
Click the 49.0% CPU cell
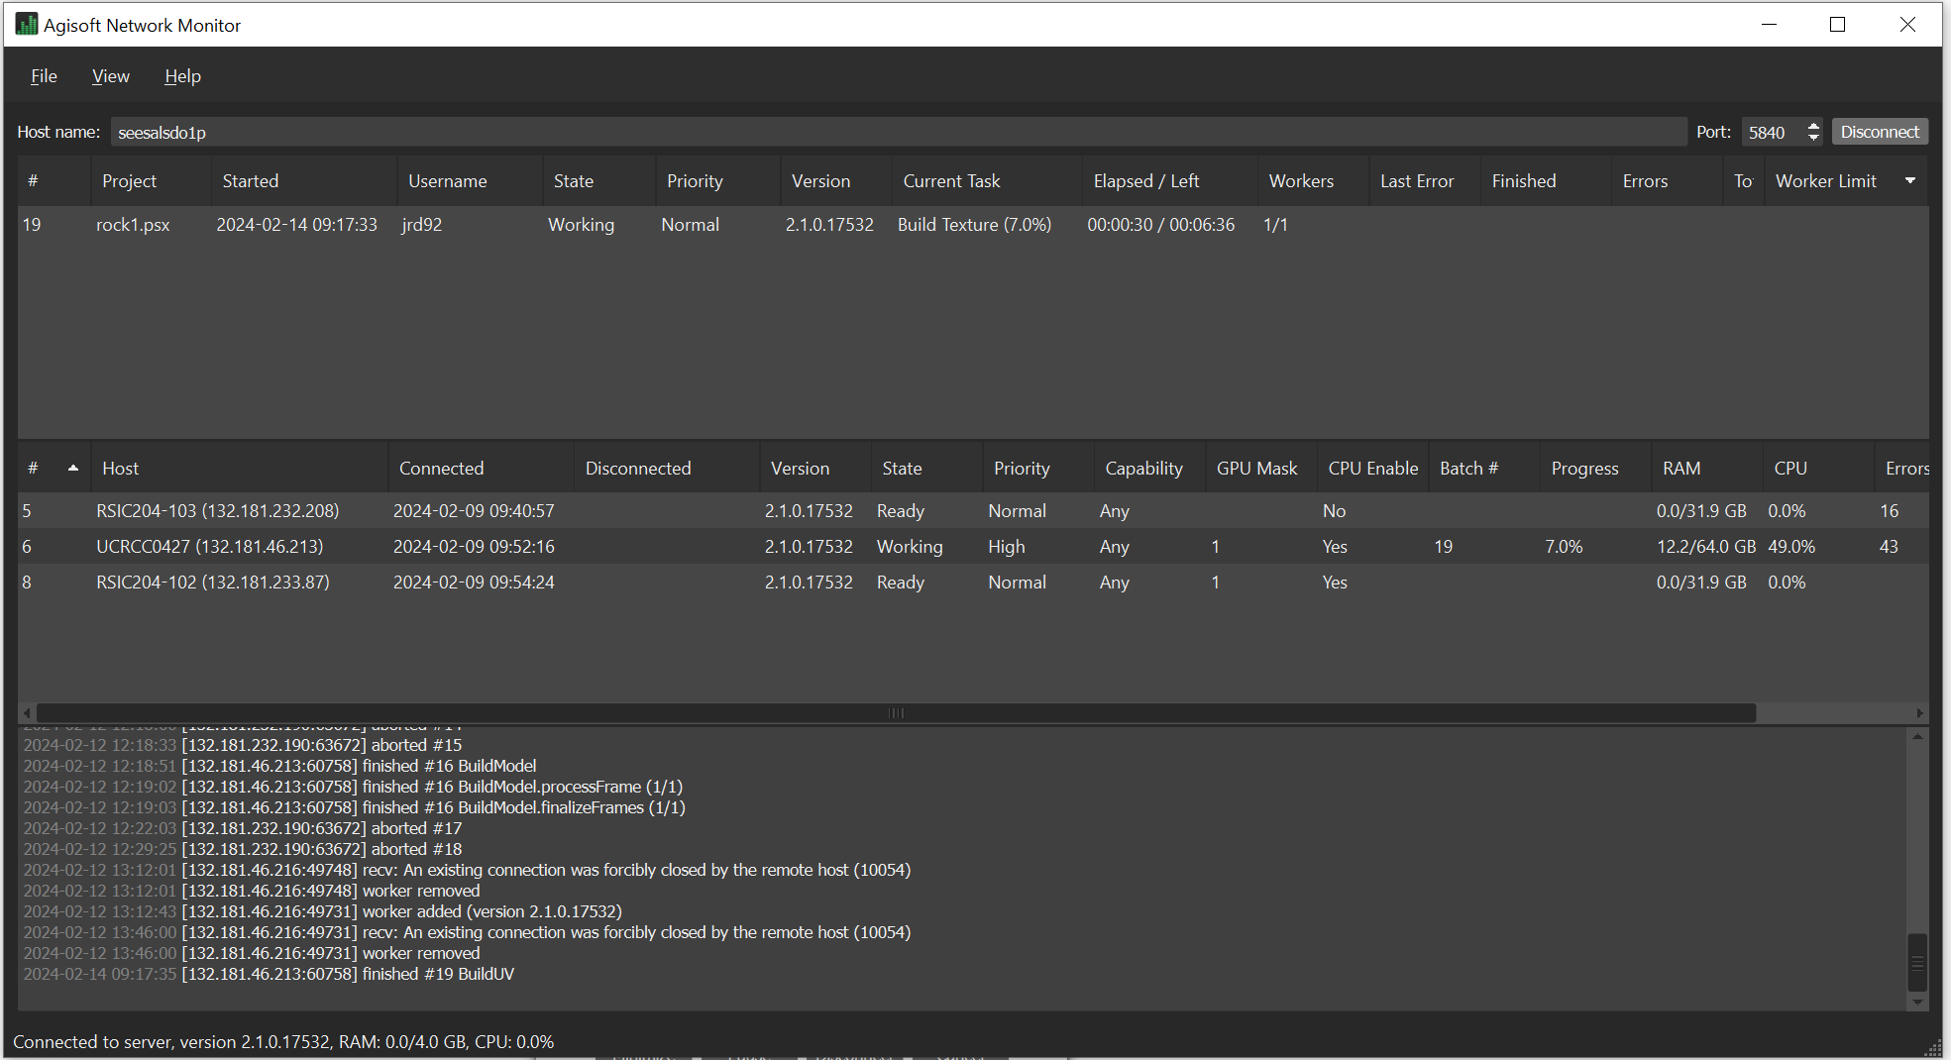point(1790,547)
